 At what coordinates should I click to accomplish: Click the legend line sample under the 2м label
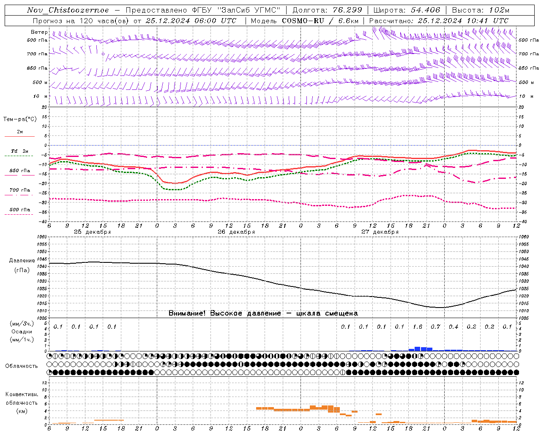[x=19, y=137]
